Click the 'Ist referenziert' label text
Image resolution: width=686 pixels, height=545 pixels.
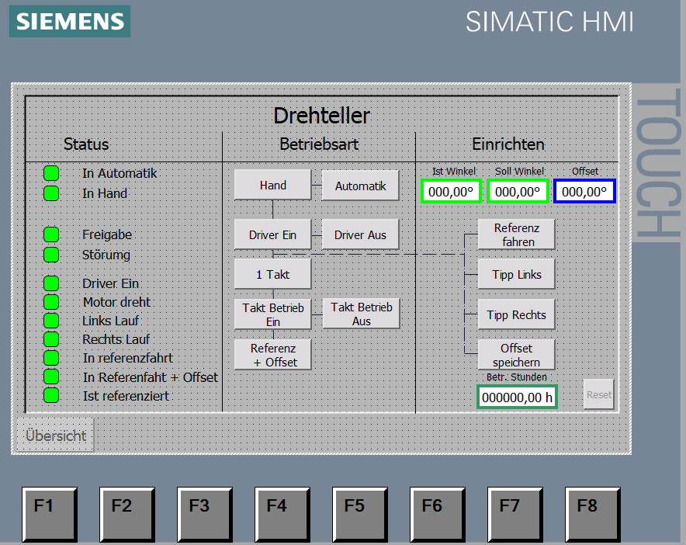(x=126, y=396)
